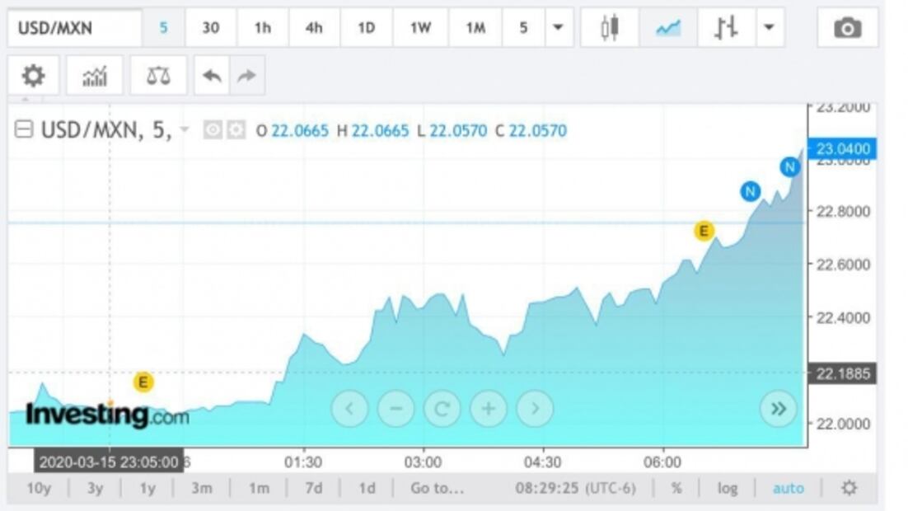The height and width of the screenshot is (511, 908).
Task: Switch to candlestick chart style
Action: [610, 27]
